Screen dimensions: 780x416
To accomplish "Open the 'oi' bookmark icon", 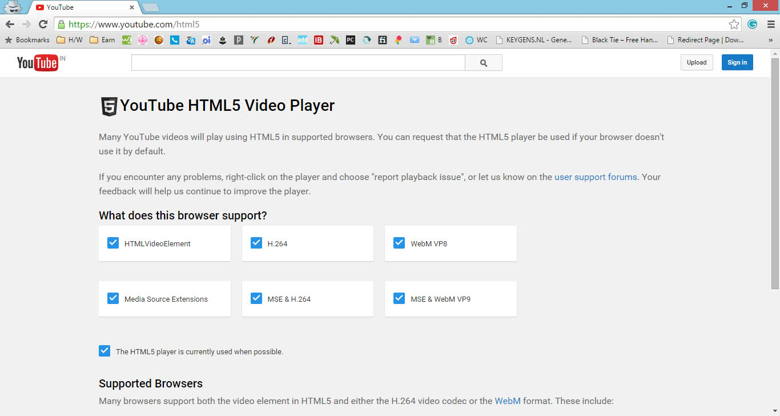I will pos(207,40).
